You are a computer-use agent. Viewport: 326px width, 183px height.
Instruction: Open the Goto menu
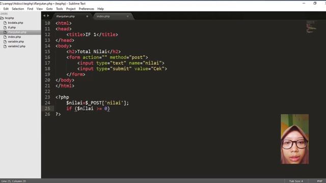[x=49, y=9]
